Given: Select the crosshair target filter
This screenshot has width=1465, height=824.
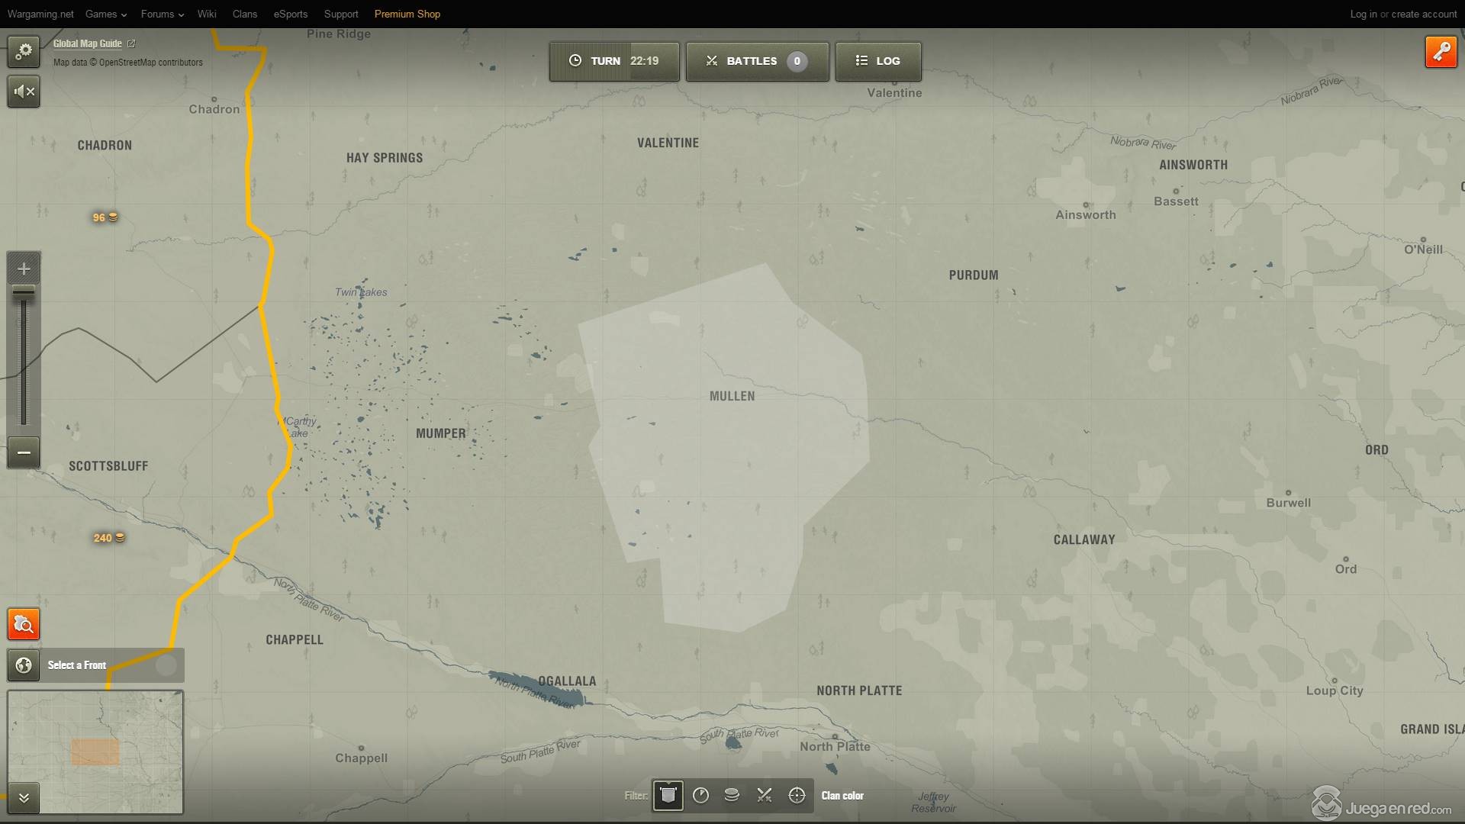Looking at the screenshot, I should (x=797, y=795).
